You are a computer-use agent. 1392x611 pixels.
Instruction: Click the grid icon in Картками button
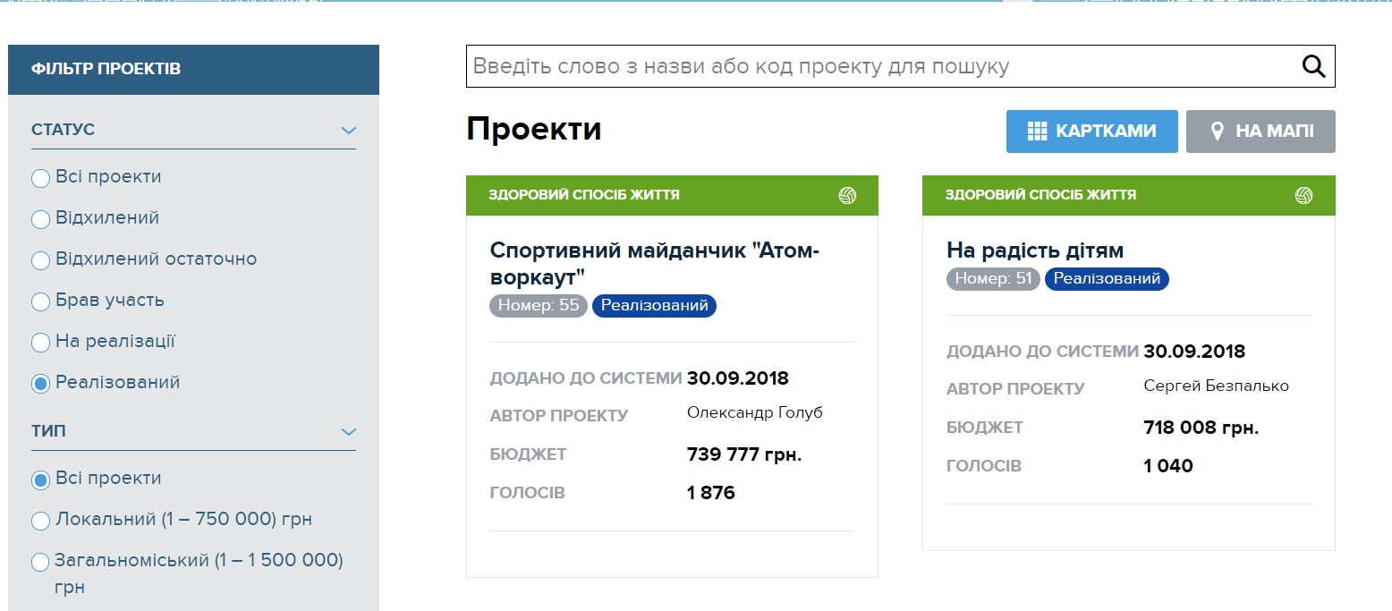click(x=1037, y=132)
